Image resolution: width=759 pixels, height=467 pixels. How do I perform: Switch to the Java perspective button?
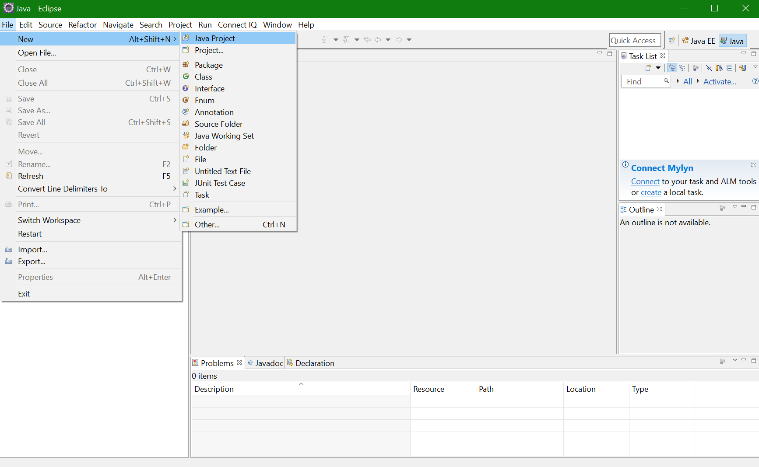pos(732,41)
